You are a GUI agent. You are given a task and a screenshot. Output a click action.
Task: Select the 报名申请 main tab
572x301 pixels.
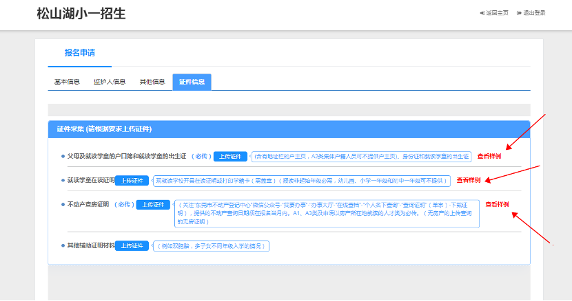point(81,52)
